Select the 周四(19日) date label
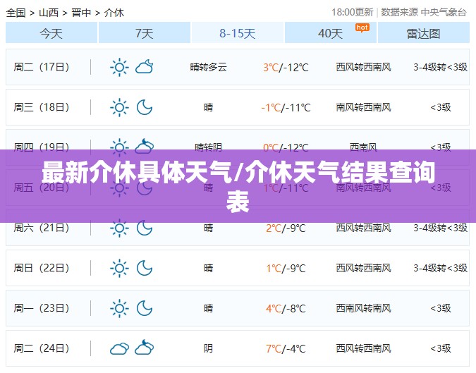 pos(42,146)
